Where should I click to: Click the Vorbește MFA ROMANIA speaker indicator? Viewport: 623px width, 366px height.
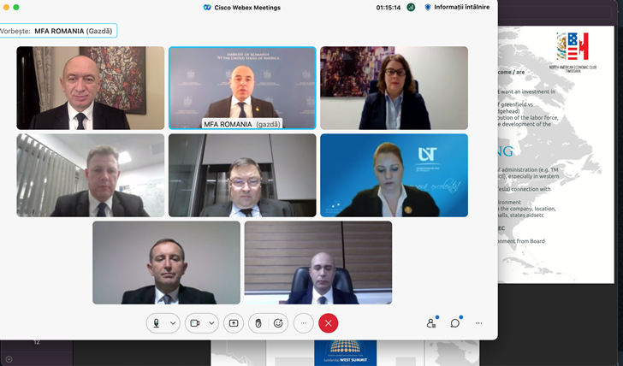58,31
